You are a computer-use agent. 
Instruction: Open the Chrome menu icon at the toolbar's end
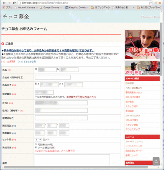pos(160,3)
